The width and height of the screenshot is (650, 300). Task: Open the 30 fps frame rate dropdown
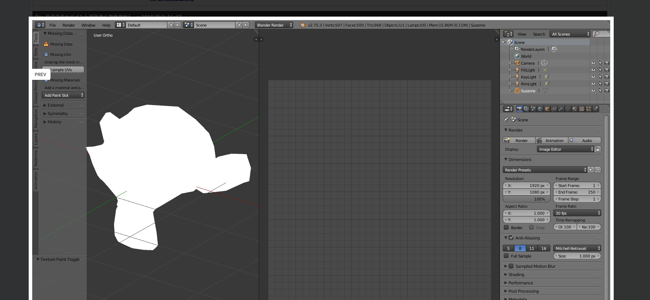click(x=577, y=213)
